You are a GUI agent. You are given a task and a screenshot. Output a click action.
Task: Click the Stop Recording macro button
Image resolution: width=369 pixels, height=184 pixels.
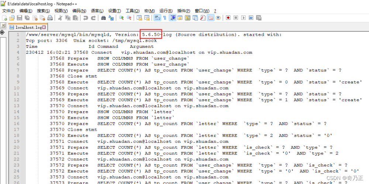(x=236, y=18)
